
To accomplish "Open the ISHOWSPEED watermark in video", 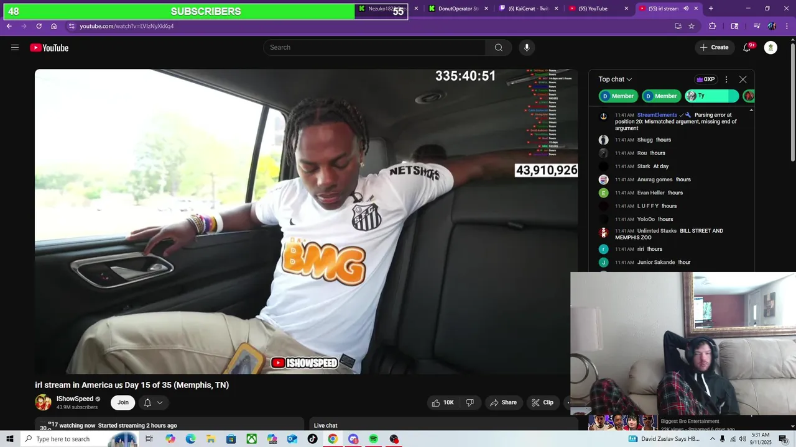I will 305,363.
